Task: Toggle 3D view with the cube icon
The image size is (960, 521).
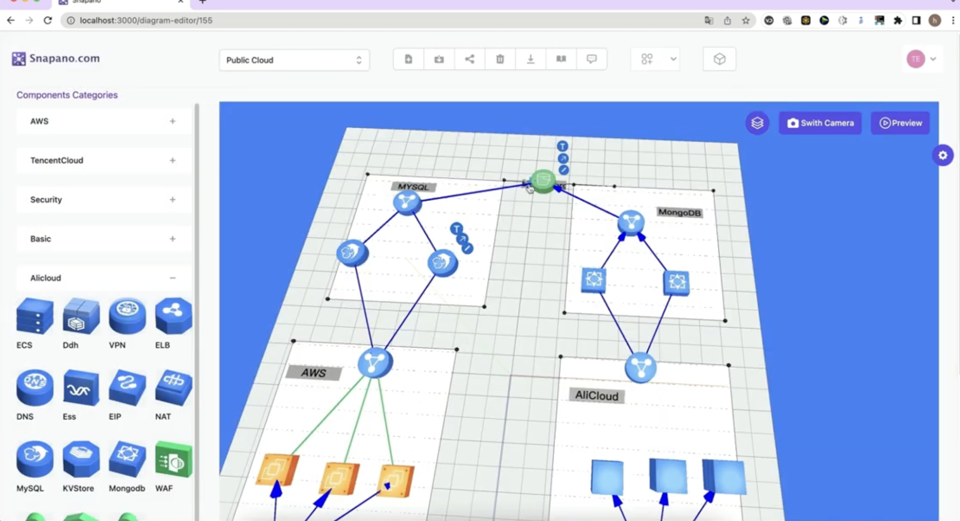Action: [x=719, y=59]
